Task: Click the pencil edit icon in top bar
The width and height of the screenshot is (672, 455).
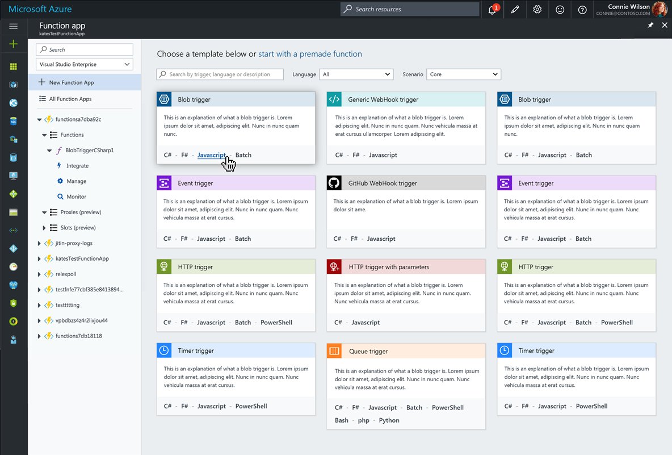Action: 515,10
